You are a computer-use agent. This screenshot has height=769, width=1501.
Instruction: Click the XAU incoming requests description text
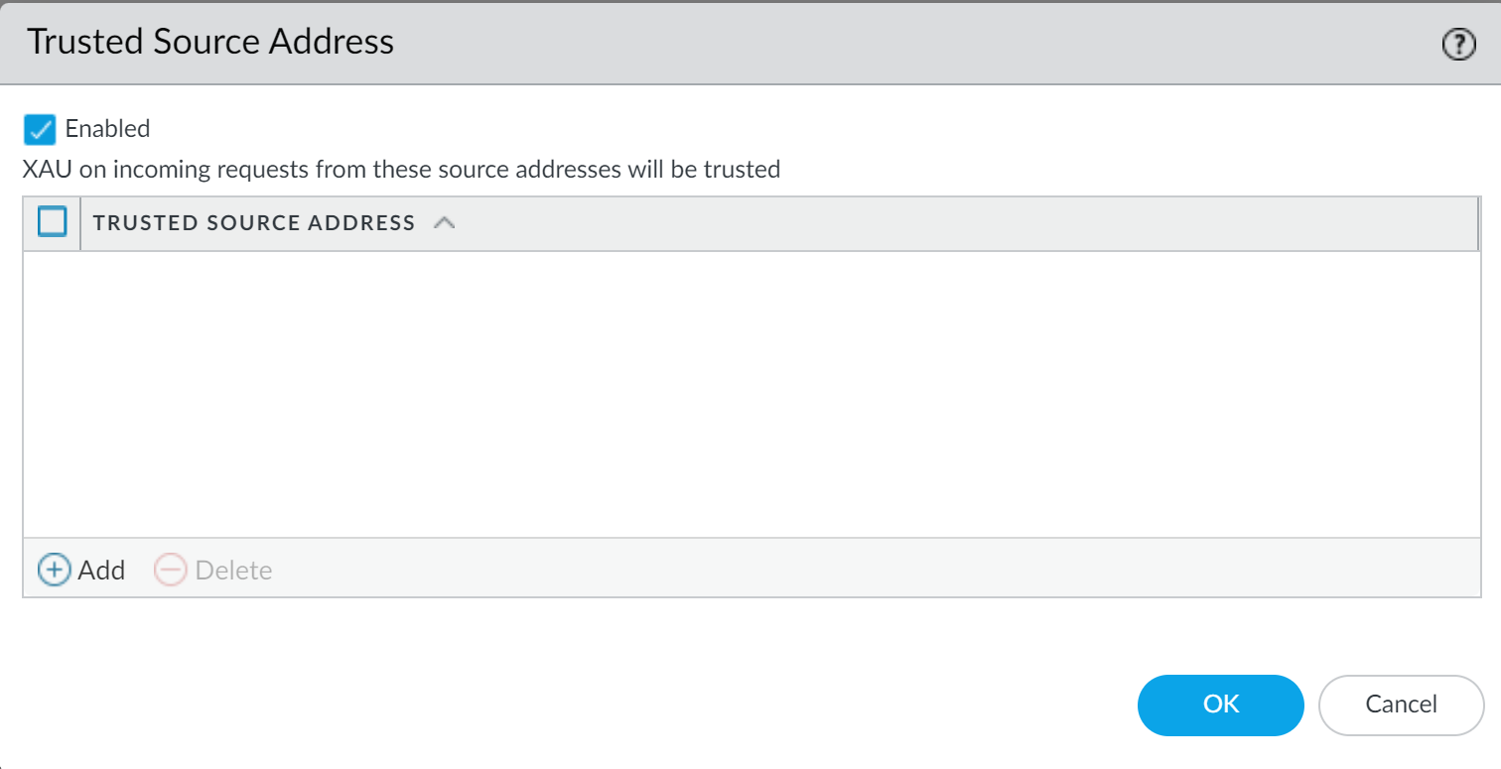[x=401, y=170]
